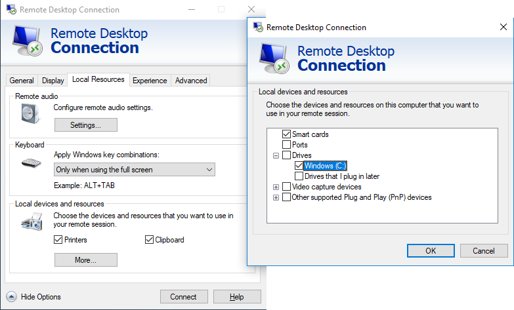Collapse the Drives tree node

click(276, 155)
